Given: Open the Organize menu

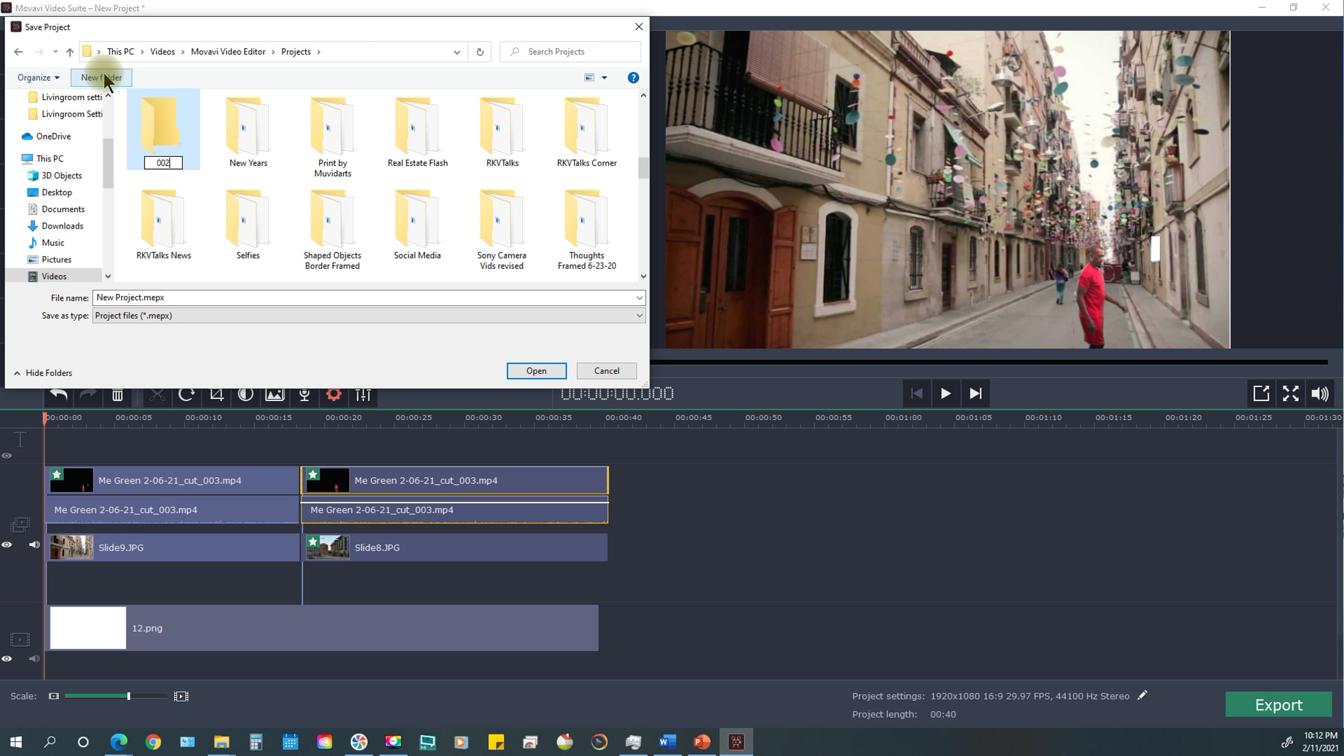Looking at the screenshot, I should (38, 77).
